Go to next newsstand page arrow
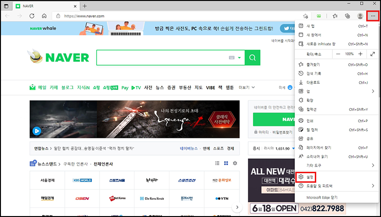This screenshot has width=381, height=217. [237, 207]
